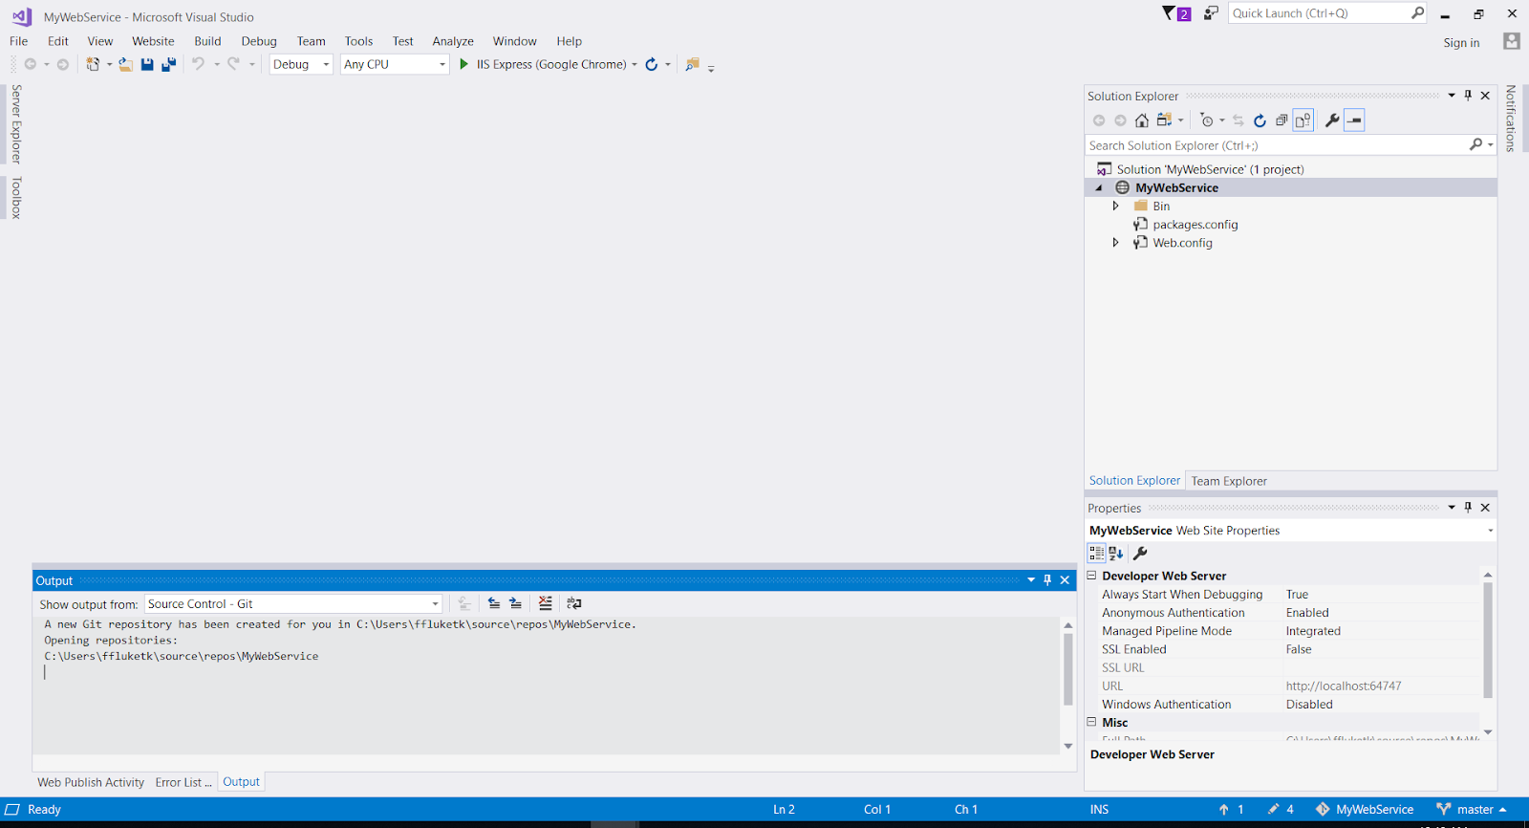Toggle Word Wrap in Output panel
This screenshot has height=828, width=1529.
point(574,603)
